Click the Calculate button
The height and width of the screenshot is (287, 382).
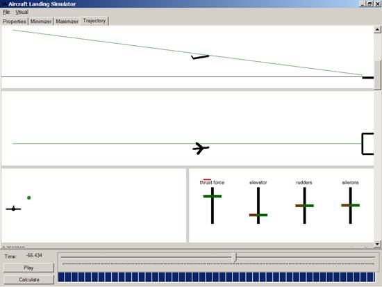[28, 279]
